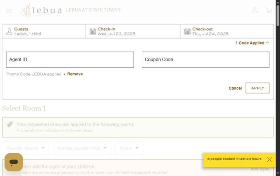The image size is (280, 176).
Task: Focus the Coupon Code field
Action: point(206,59)
